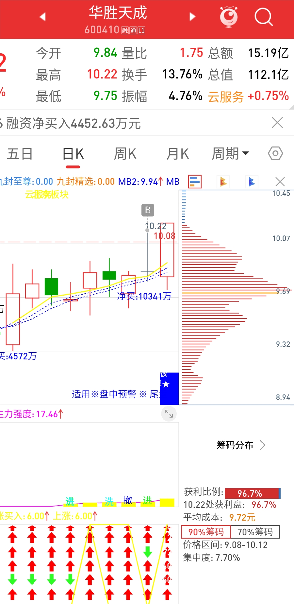This screenshot has width=294, height=604.
Task: Tap 云服务板块 yellow chart label
Action: 47,195
